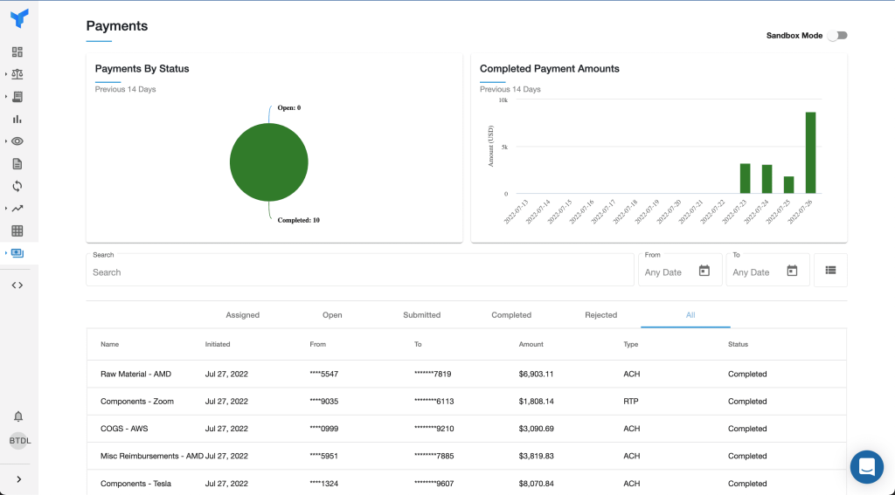Click the Status column header

coord(738,345)
